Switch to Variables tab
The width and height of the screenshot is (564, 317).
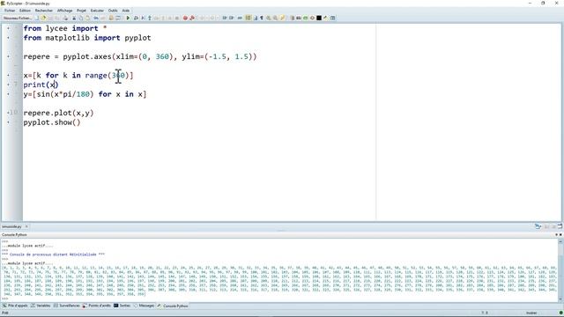41,306
